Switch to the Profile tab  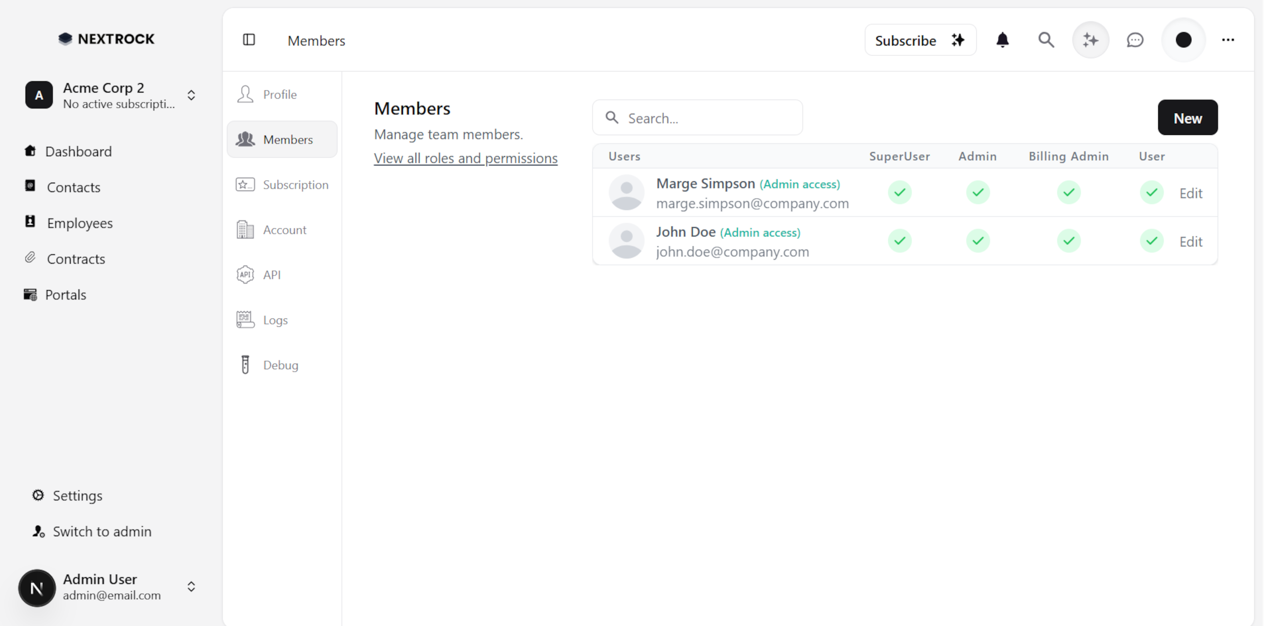pyautogui.click(x=279, y=94)
